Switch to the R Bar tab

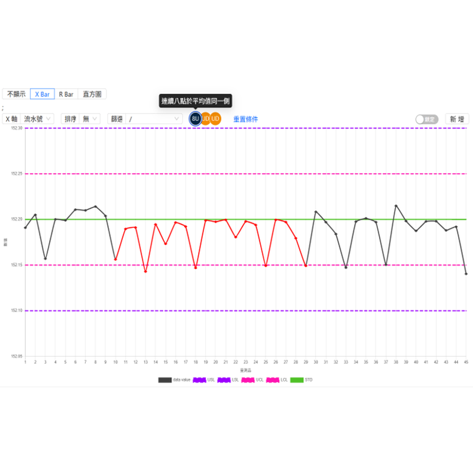(x=66, y=94)
